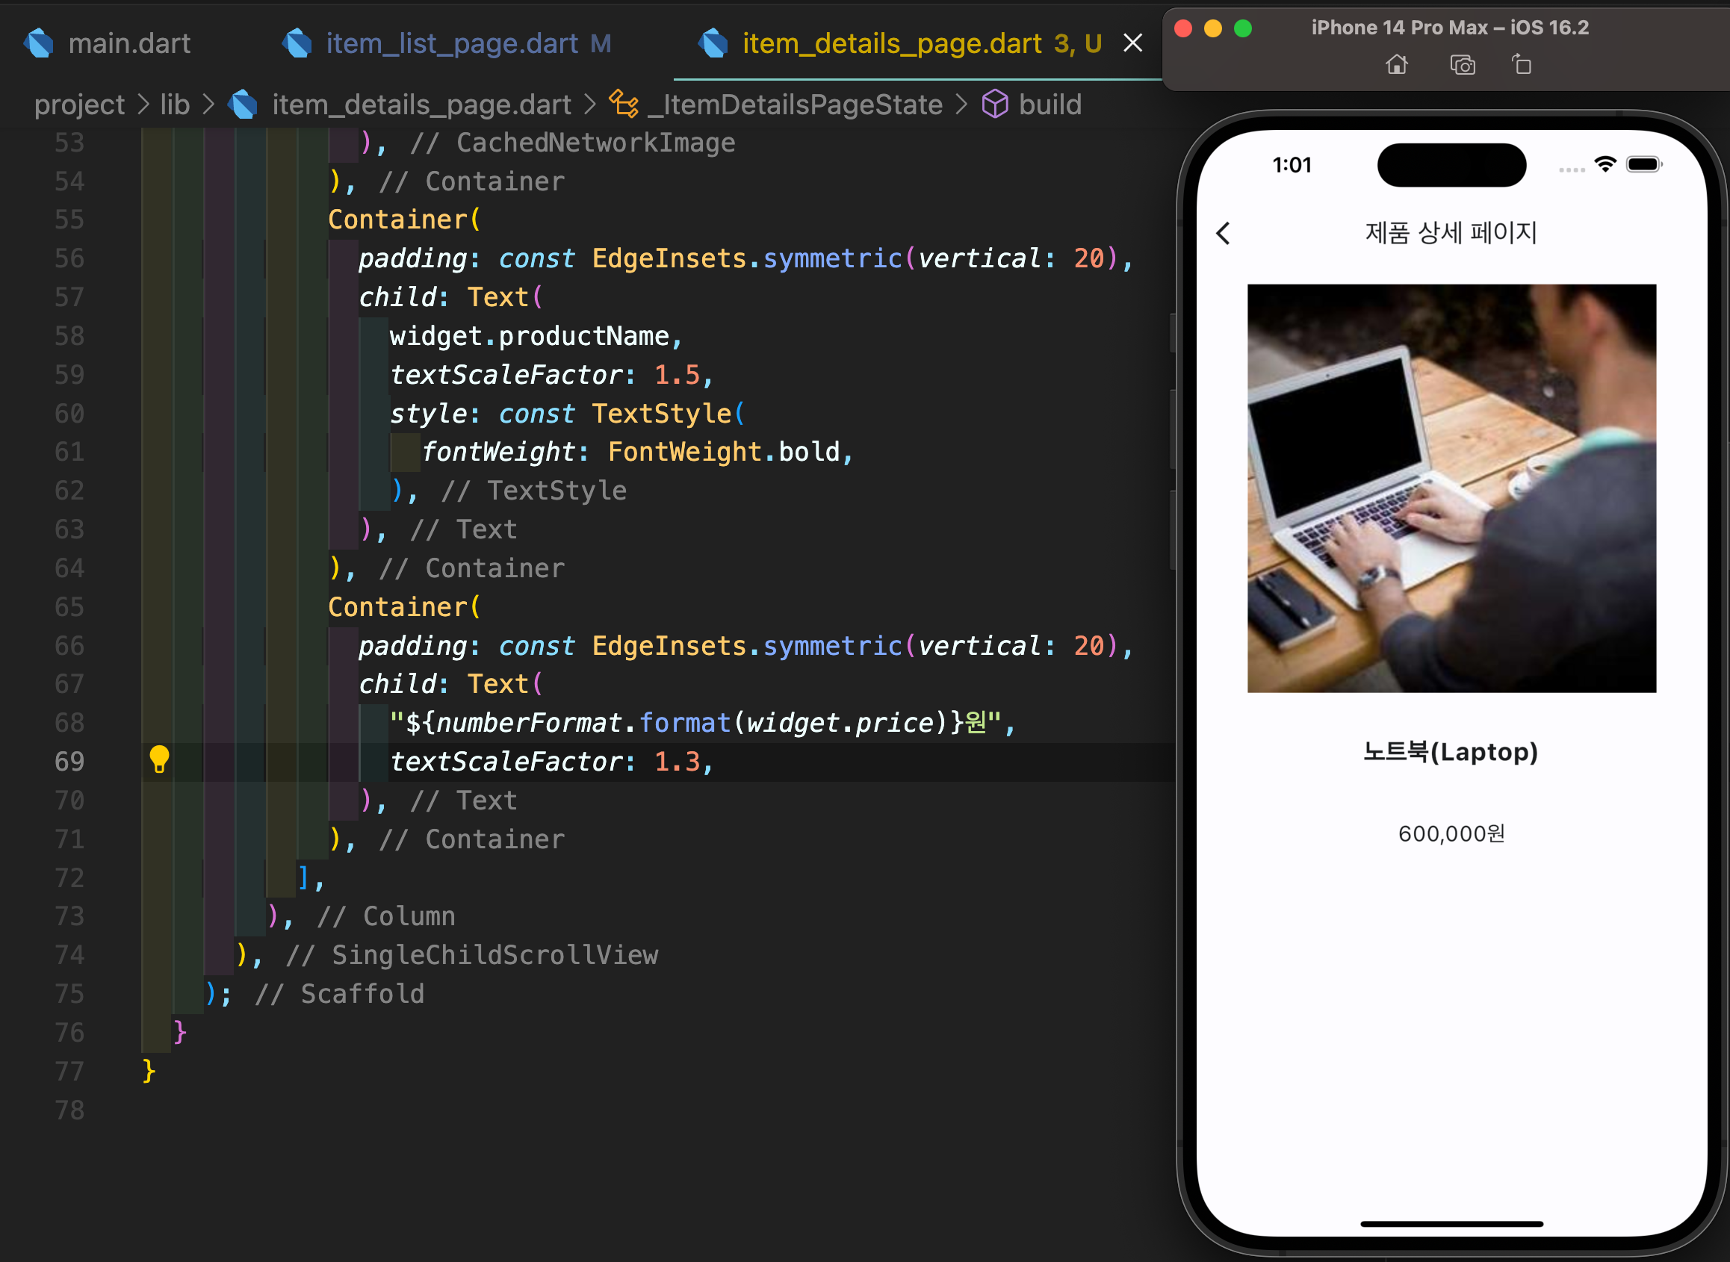The height and width of the screenshot is (1262, 1730).
Task: Select the item_details_page.dart editor tab
Action: [x=891, y=43]
